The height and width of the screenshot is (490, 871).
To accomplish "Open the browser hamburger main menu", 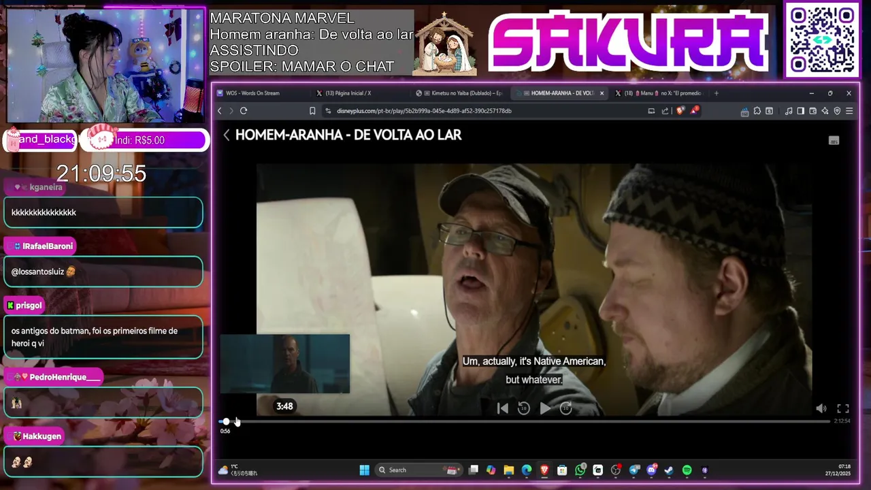I will click(849, 111).
